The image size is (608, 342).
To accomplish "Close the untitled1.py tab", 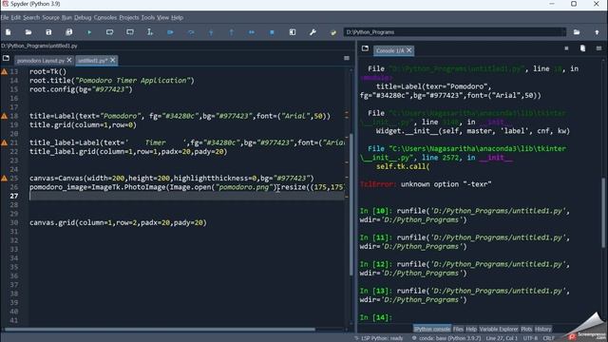I will [x=112, y=60].
